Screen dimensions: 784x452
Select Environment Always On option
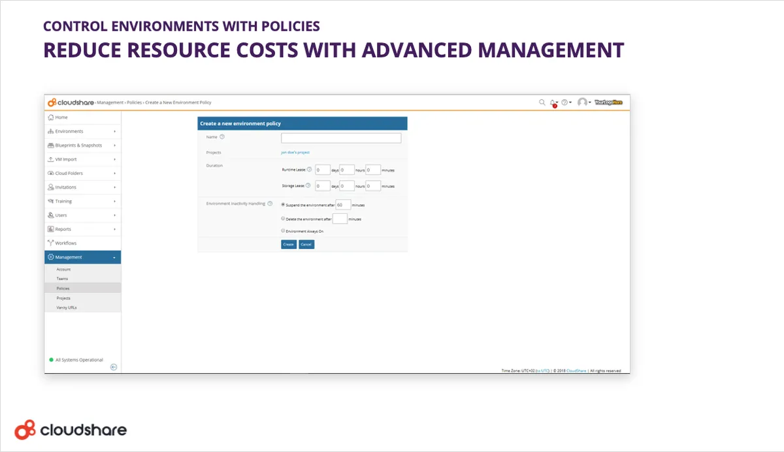[283, 231]
